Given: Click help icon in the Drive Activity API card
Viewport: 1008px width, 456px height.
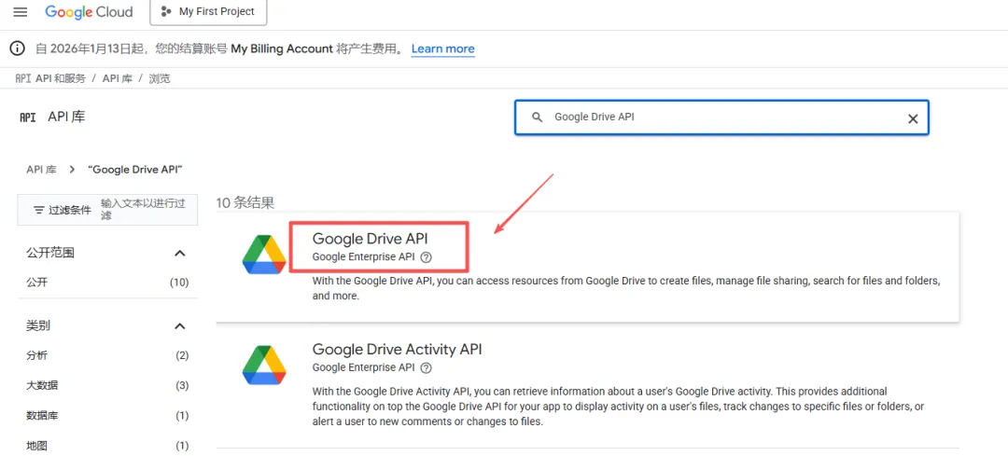Looking at the screenshot, I should 426,368.
